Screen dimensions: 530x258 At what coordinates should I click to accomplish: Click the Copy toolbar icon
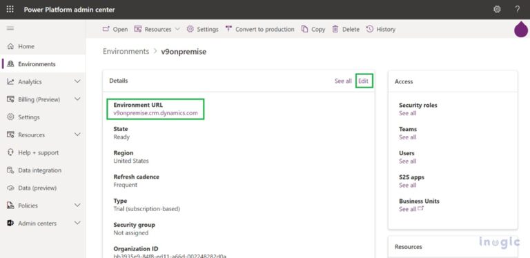click(x=304, y=29)
